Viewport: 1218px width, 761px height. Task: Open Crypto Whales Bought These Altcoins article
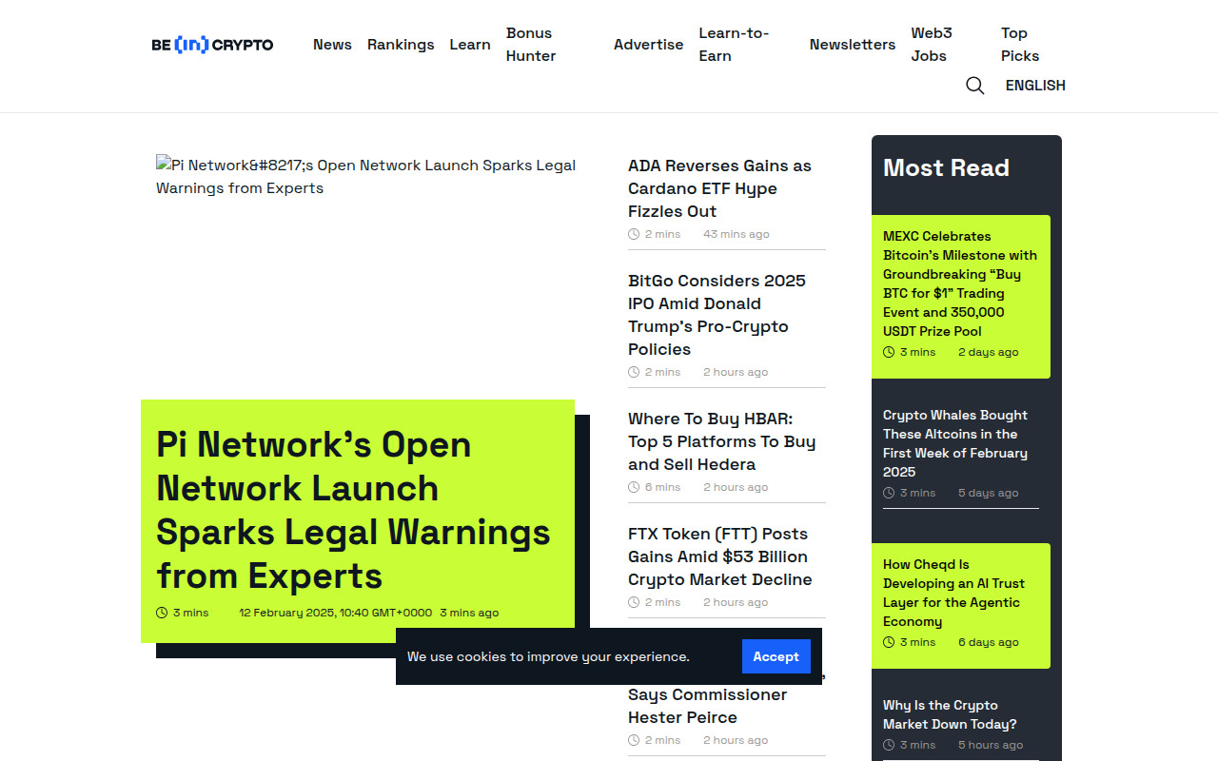click(955, 443)
